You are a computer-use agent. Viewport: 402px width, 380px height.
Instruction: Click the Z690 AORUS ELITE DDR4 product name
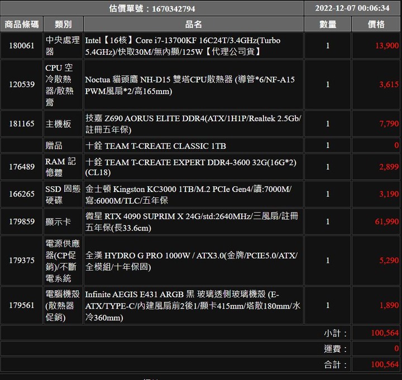[x=193, y=124]
